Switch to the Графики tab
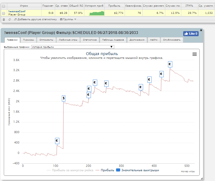Viewport: 215px width, 181px height. [x=12, y=40]
